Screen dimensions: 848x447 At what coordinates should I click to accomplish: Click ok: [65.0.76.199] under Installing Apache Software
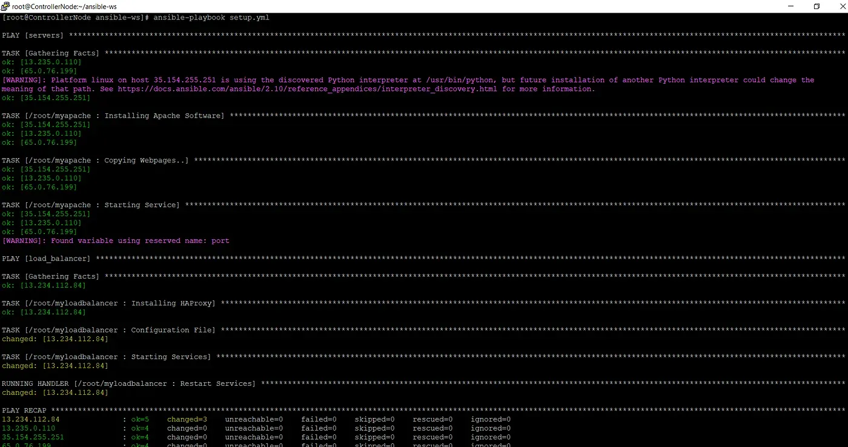point(39,142)
